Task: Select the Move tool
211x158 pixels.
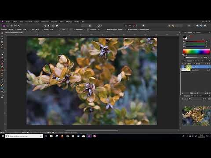Action: 2,36
